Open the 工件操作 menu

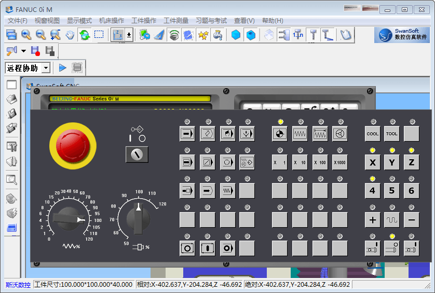[144, 21]
